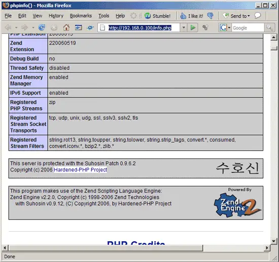This screenshot has width=279, height=262.
Task: Click the thumbs-down dislike icon
Action: coord(210,16)
